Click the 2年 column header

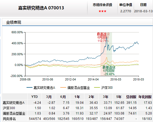coord(91,97)
